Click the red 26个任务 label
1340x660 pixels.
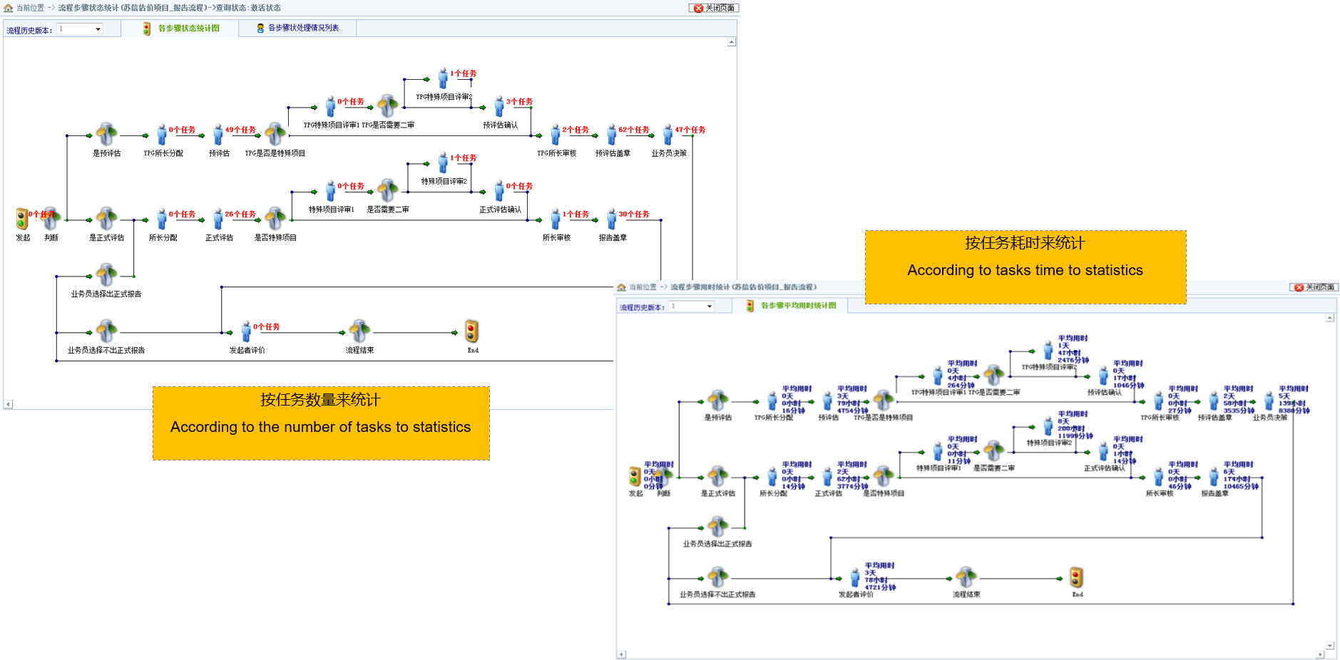coord(240,214)
